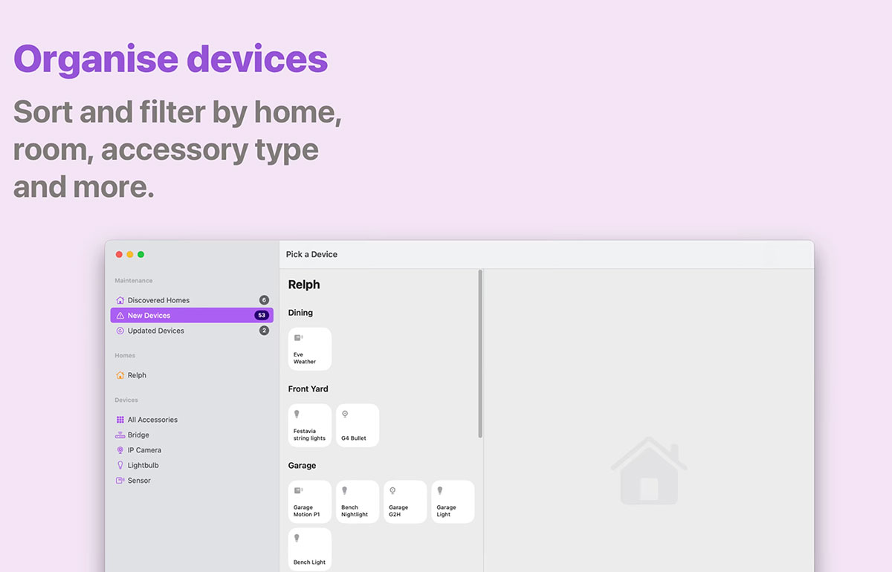Click the Updated Devices circular icon
This screenshot has width=892, height=572.
pos(120,331)
